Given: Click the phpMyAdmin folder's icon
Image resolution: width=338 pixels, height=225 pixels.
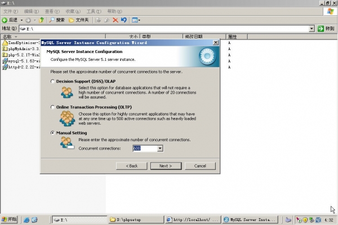Looking at the screenshot, I should 5,48.
